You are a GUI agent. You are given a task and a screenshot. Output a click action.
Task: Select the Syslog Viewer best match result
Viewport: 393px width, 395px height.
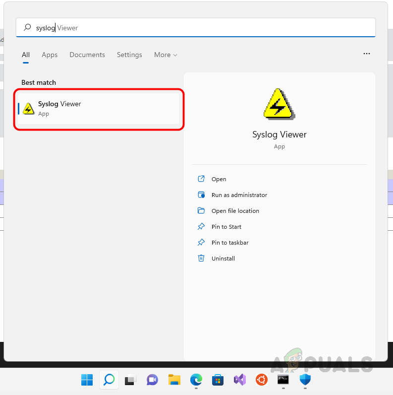[x=99, y=109]
